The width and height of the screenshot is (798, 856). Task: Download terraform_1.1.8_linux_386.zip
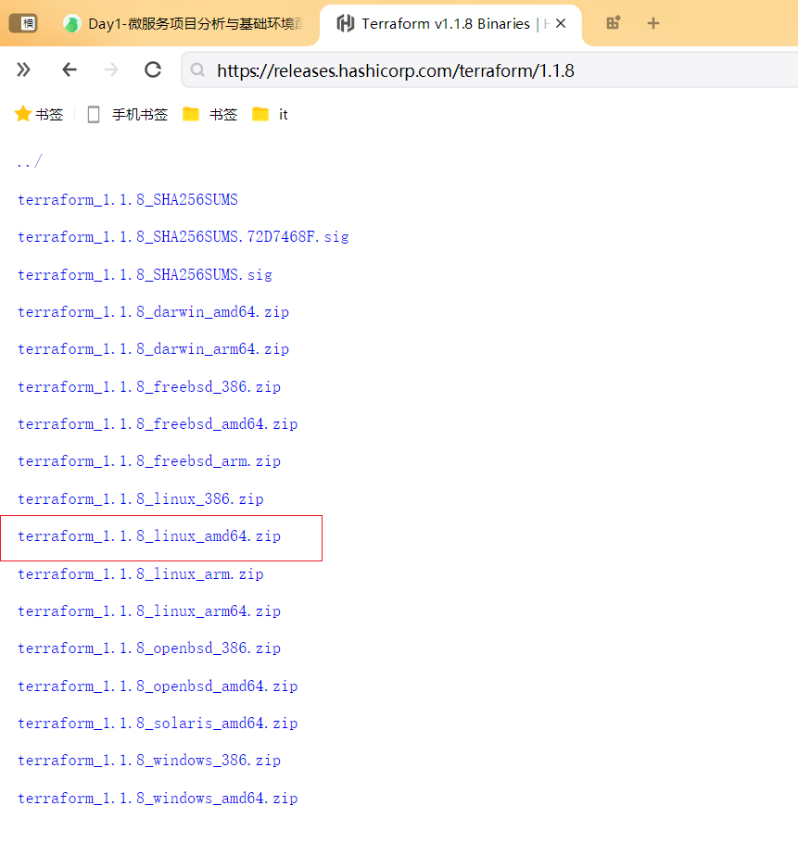click(141, 498)
